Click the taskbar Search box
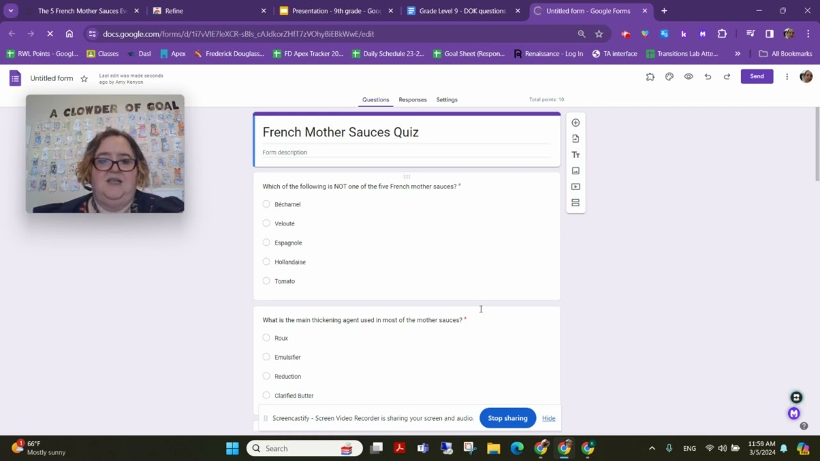The width and height of the screenshot is (820, 461). [x=305, y=448]
